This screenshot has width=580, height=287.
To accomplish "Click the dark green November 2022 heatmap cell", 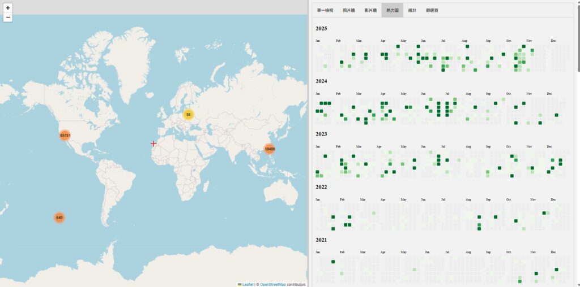I will tap(544, 213).
